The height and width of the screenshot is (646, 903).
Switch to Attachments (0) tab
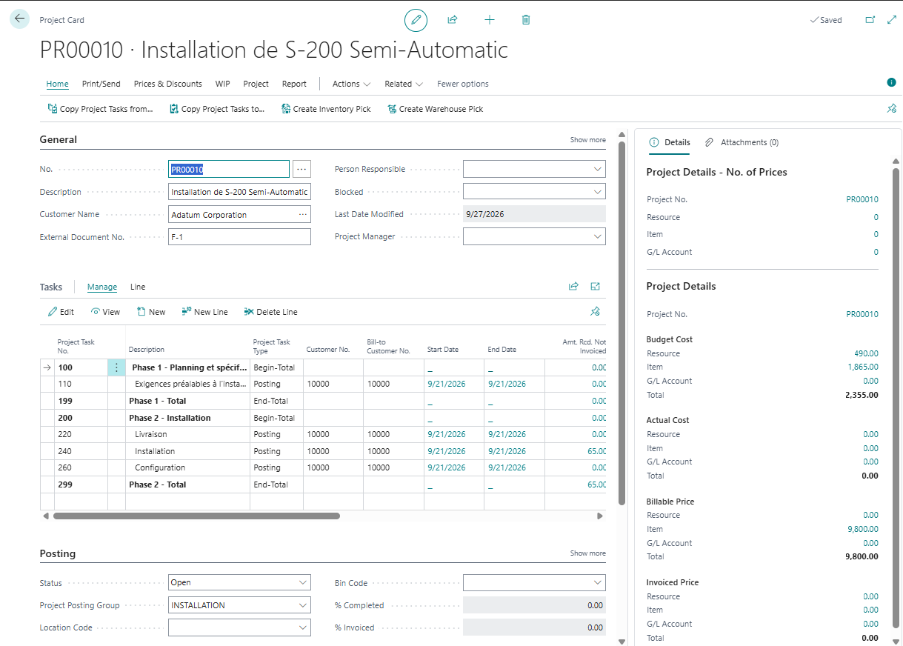741,142
